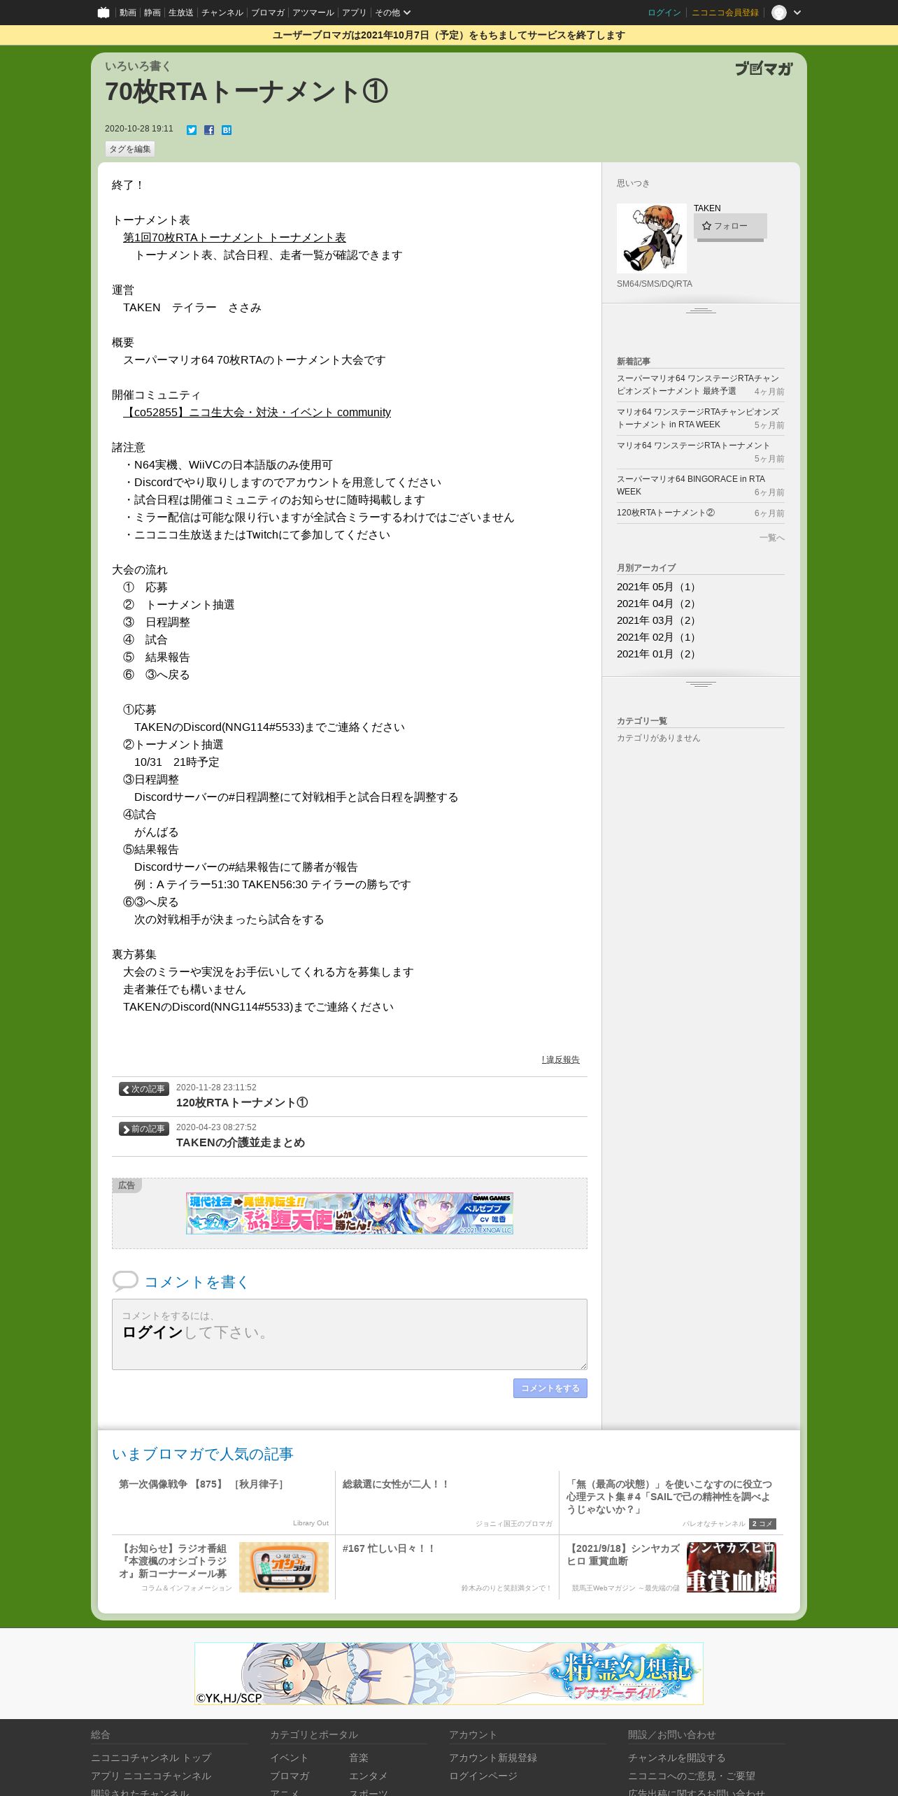The width and height of the screenshot is (898, 1796).
Task: Open オシゴトラジオ radio thumbnail
Action: click(284, 1567)
